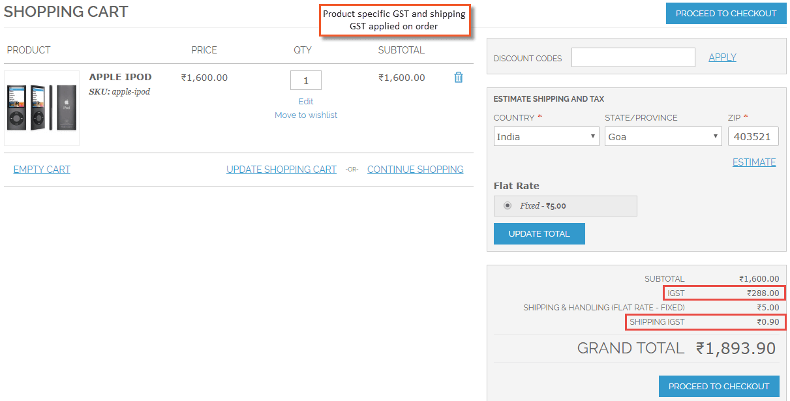Click Edit under the quantity field

pyautogui.click(x=306, y=101)
